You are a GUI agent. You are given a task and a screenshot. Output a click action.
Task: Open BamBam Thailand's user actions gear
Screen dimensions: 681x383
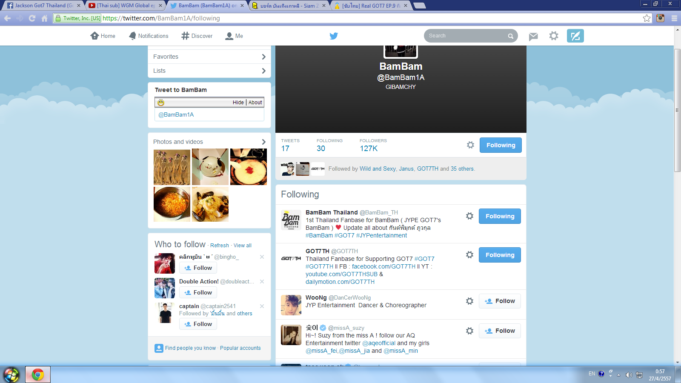pos(469,216)
